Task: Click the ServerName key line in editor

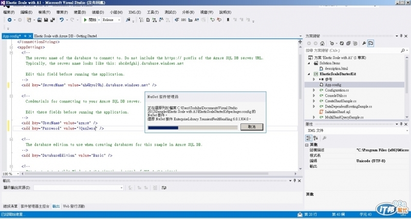Action: pos(89,85)
